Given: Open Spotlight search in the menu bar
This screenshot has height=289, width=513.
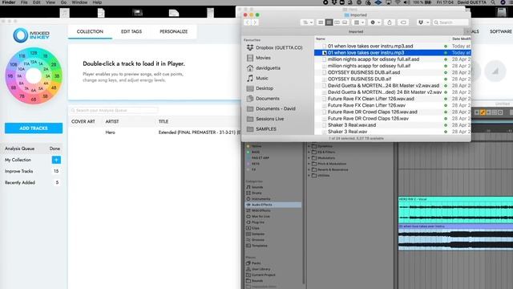Looking at the screenshot, I should [493, 2].
